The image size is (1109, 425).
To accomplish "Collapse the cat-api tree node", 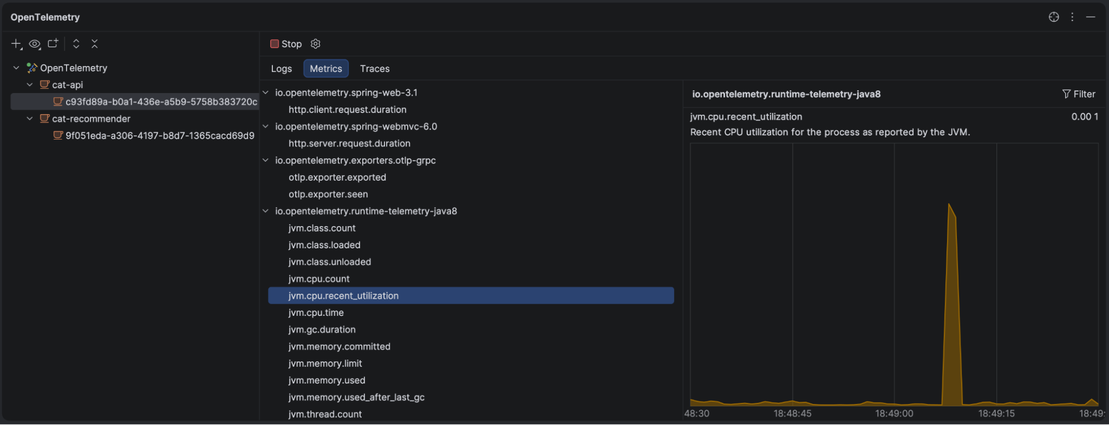I will 29,85.
